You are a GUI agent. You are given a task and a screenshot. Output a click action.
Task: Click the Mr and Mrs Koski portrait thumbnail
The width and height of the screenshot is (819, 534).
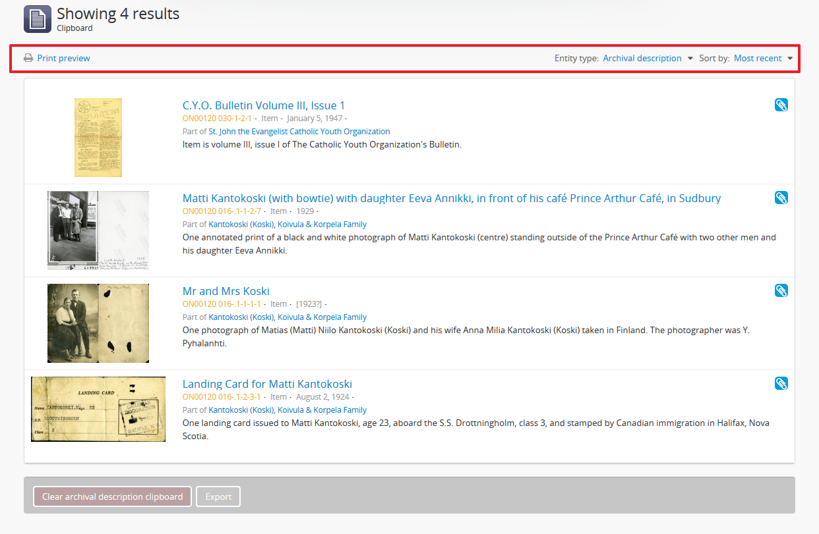coord(98,323)
